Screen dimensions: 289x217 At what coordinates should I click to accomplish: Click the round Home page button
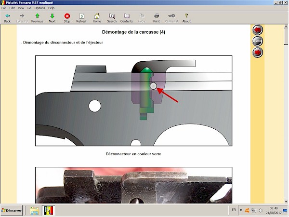tap(258, 41)
